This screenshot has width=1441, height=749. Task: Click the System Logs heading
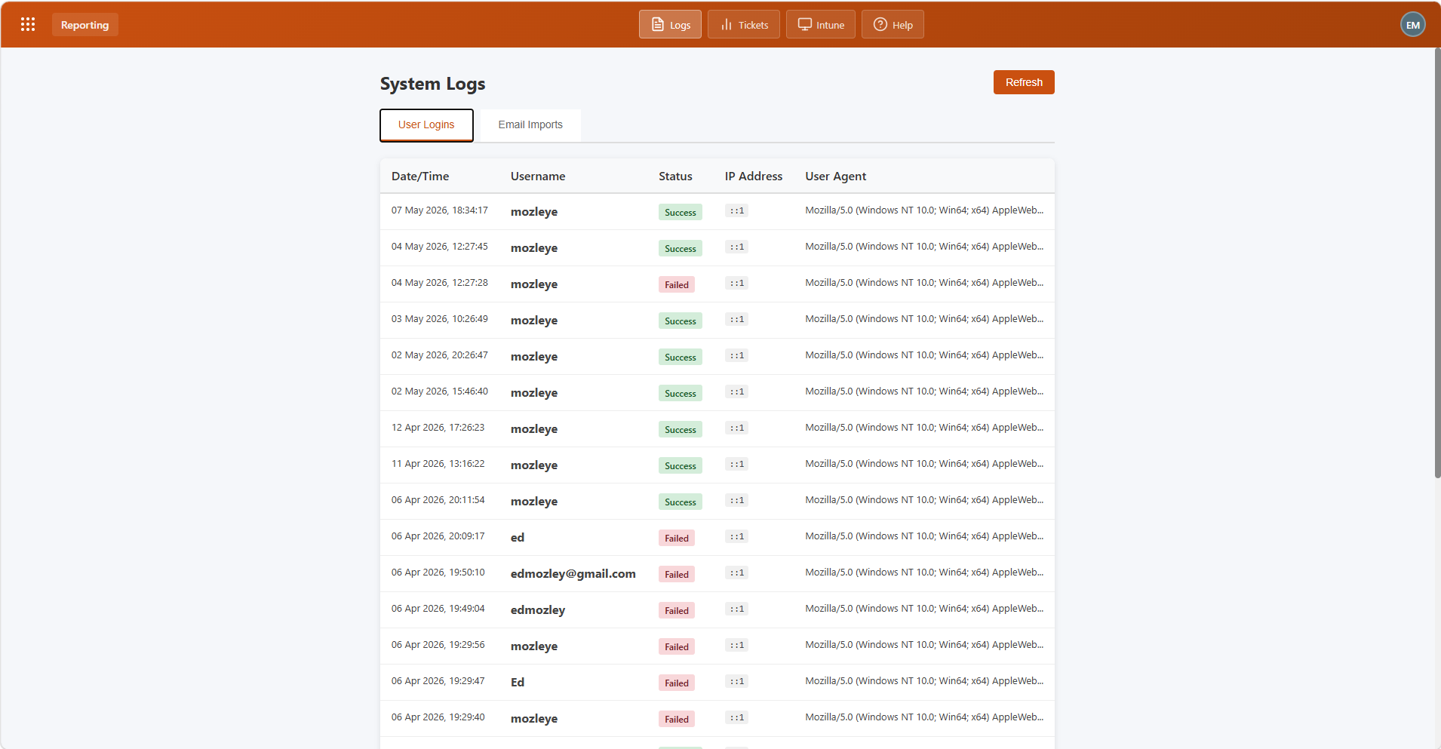click(x=432, y=84)
